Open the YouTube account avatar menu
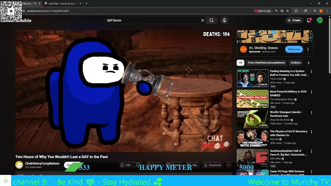The width and height of the screenshot is (331, 186). (320, 20)
